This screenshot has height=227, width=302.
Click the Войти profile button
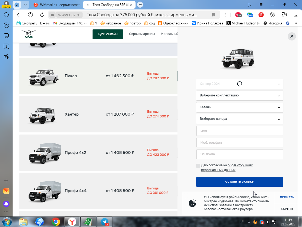coord(6,5)
